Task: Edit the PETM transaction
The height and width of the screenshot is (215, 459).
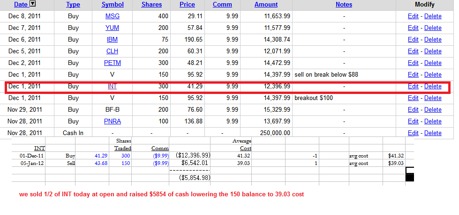Action: (x=413, y=63)
